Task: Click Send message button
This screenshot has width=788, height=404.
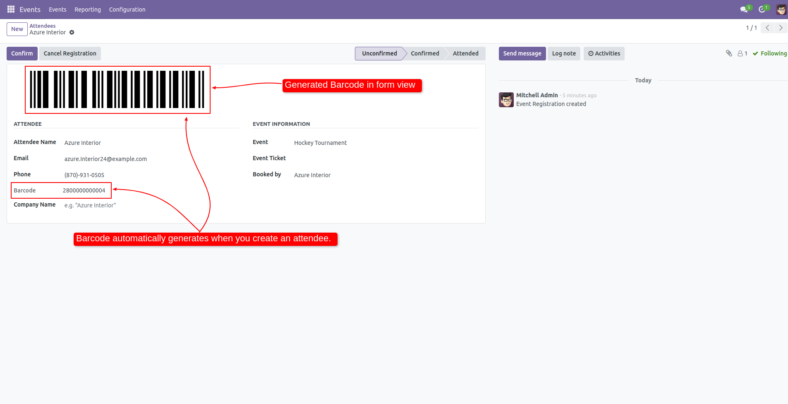Action: (x=522, y=53)
